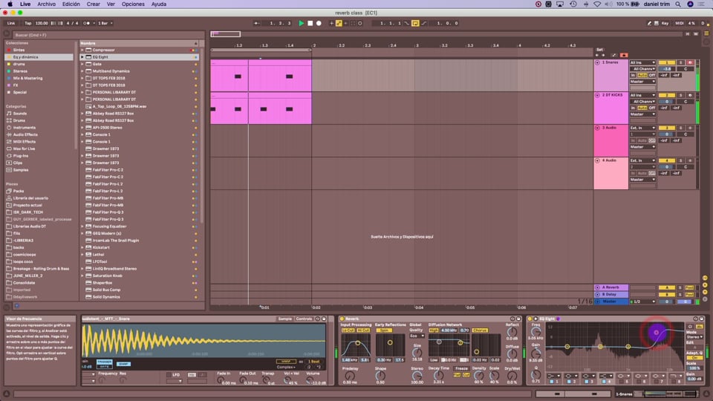
Task: Select the B Delay return track
Action: (611, 294)
